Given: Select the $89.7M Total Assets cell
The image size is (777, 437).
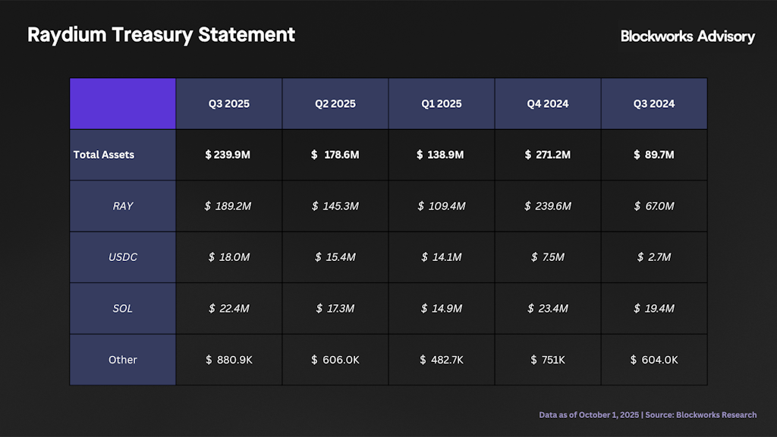Looking at the screenshot, I should (654, 155).
